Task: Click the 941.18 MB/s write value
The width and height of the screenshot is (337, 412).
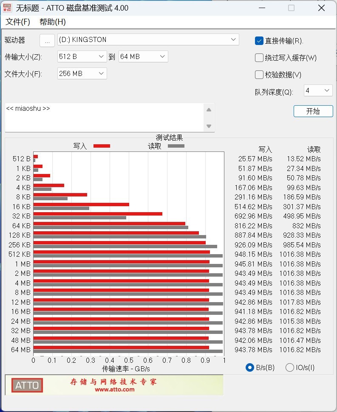Action: click(x=253, y=311)
